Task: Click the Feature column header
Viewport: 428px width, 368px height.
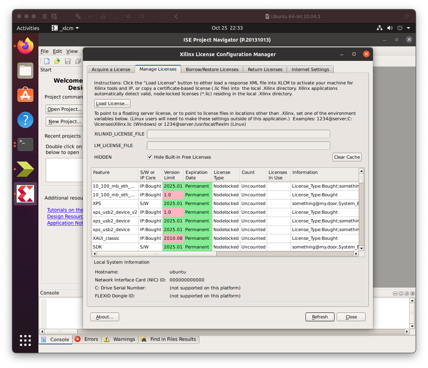Action: (115, 175)
